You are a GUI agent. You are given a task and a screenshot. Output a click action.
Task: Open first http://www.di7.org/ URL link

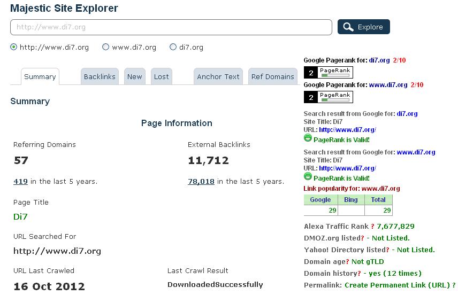pos(348,130)
